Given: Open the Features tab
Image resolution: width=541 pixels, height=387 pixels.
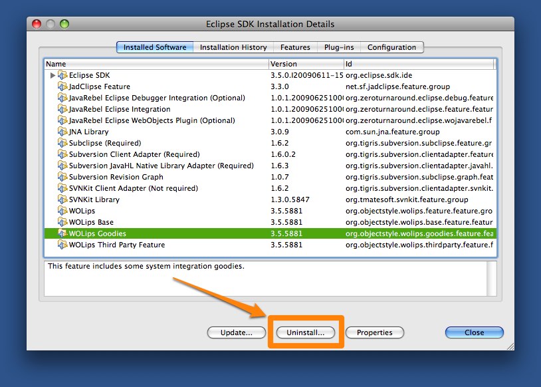Looking at the screenshot, I should tap(295, 47).
